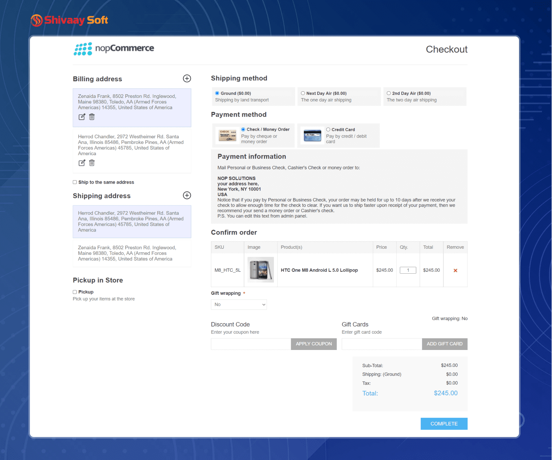The image size is (552, 460).
Task: Delete Zenaida Frank billing address
Action: (x=92, y=117)
